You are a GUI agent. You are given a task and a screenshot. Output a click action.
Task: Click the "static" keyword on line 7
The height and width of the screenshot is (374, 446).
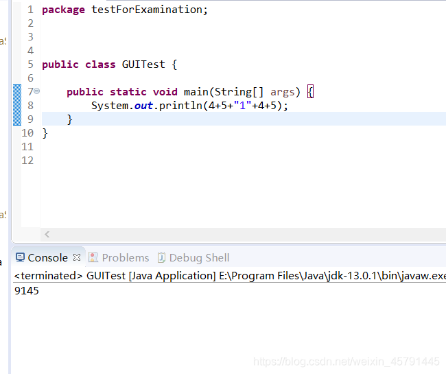pos(128,92)
